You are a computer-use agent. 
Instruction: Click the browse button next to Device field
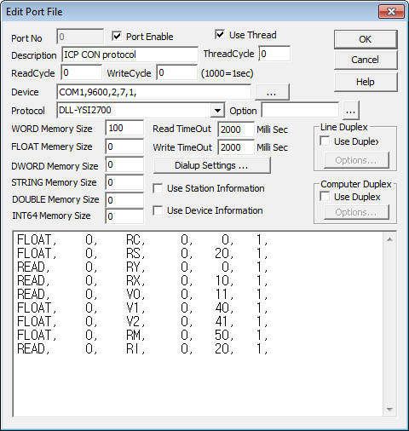pos(272,92)
